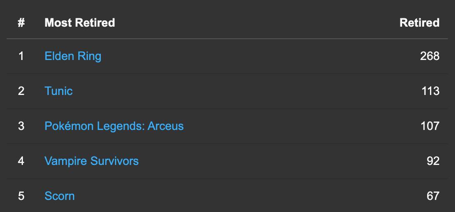Viewport: 455px width, 212px height.
Task: Click the # rank column header
Action: click(x=21, y=22)
